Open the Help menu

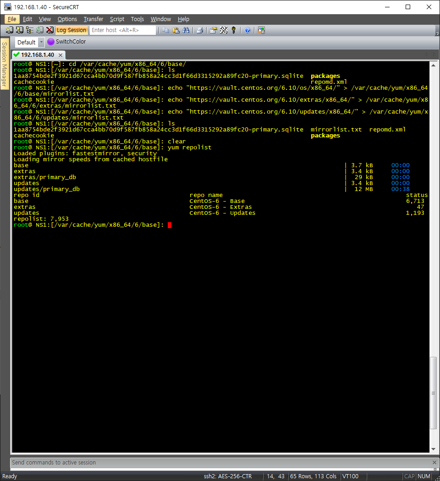click(183, 19)
